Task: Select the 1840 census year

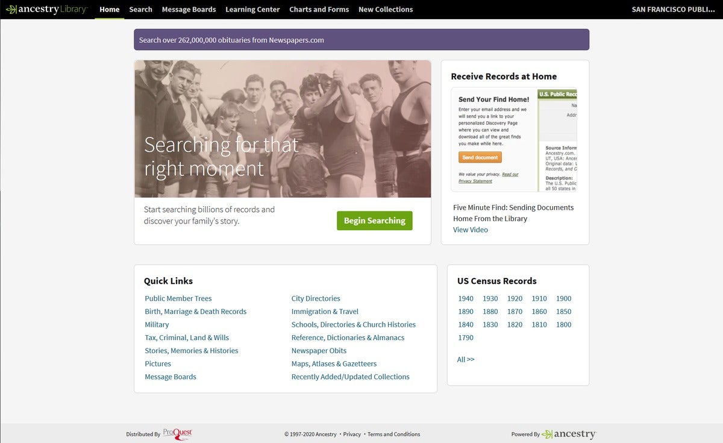Action: click(466, 324)
